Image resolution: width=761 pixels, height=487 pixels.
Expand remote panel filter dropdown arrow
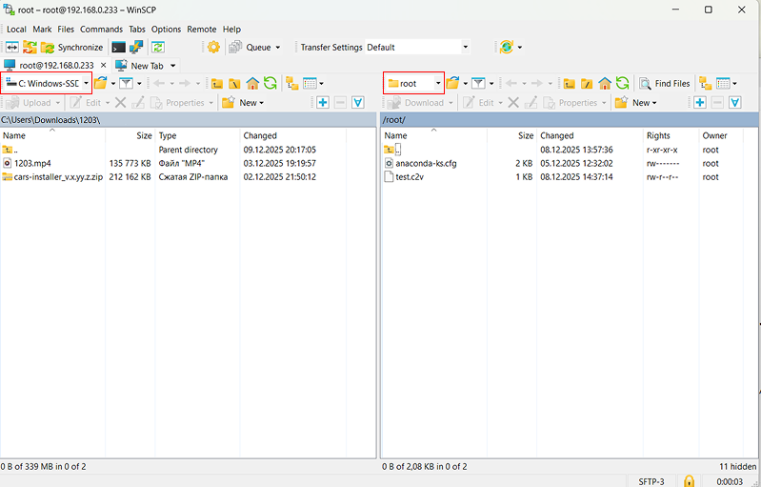(x=491, y=84)
